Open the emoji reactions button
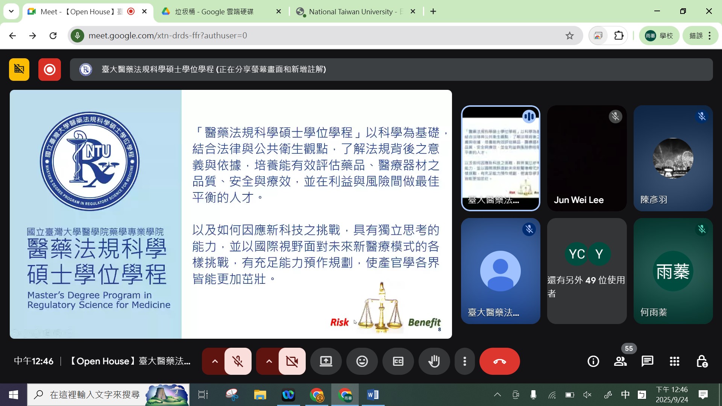The image size is (722, 406). pos(362,361)
